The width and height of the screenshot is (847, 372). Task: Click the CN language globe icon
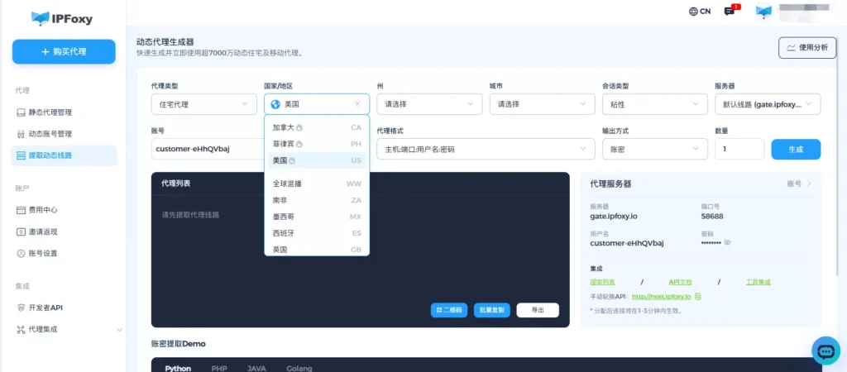[693, 12]
